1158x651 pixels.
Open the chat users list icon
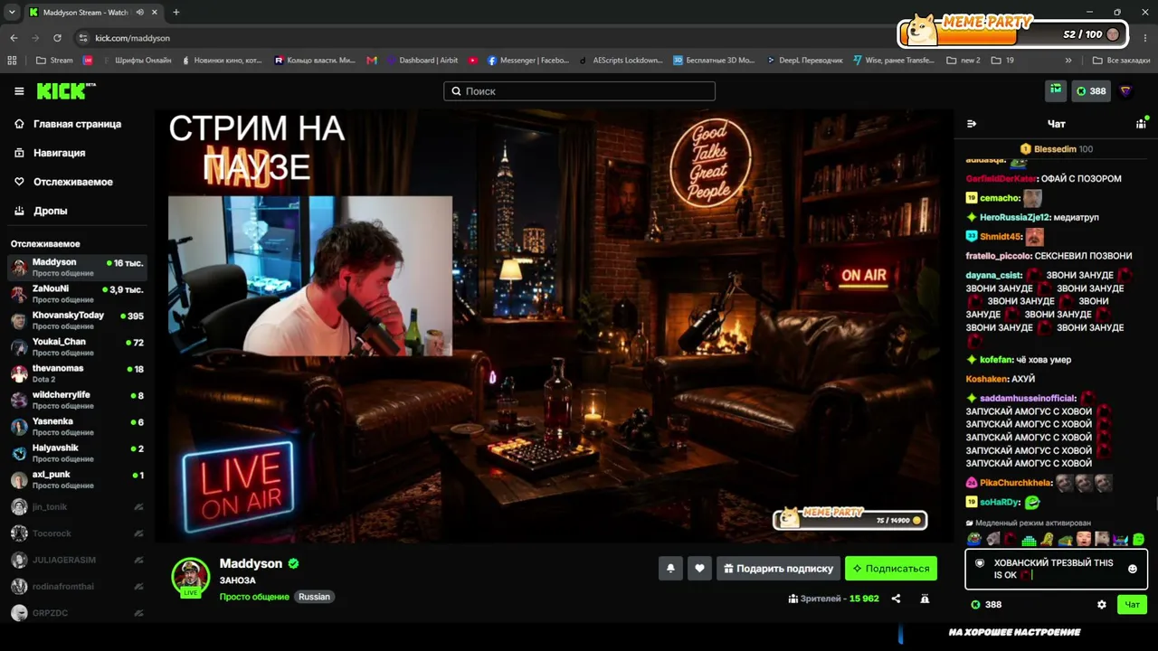(1142, 124)
